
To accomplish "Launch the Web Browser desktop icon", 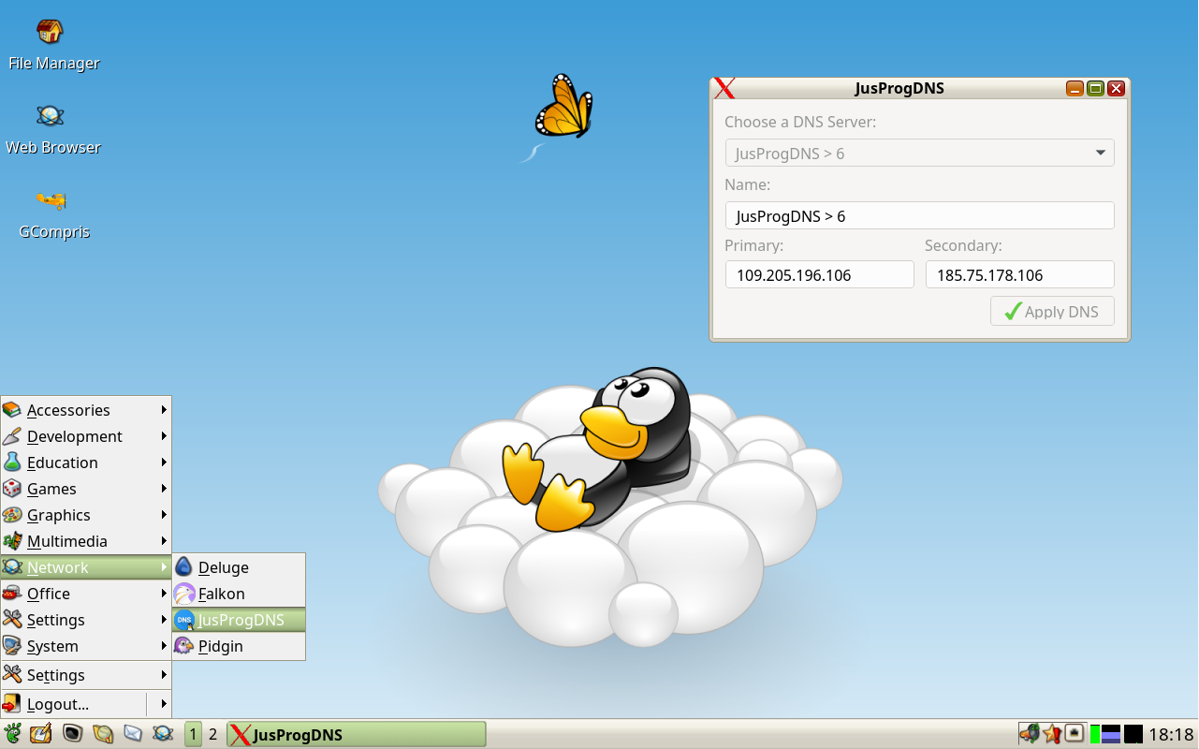I will coord(52,129).
